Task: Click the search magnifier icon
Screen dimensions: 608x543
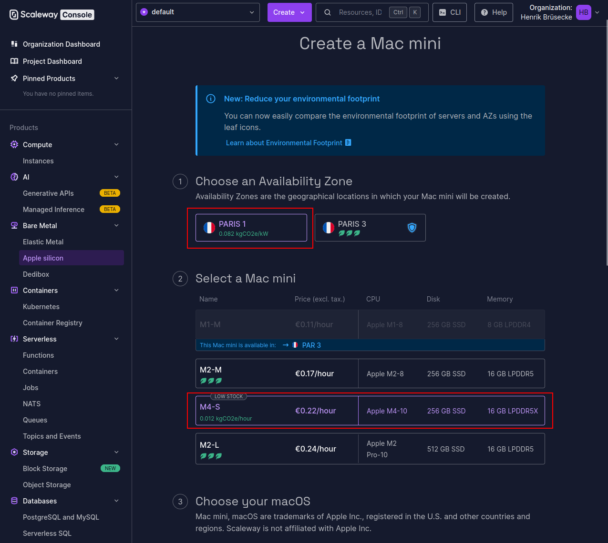Action: pyautogui.click(x=328, y=12)
